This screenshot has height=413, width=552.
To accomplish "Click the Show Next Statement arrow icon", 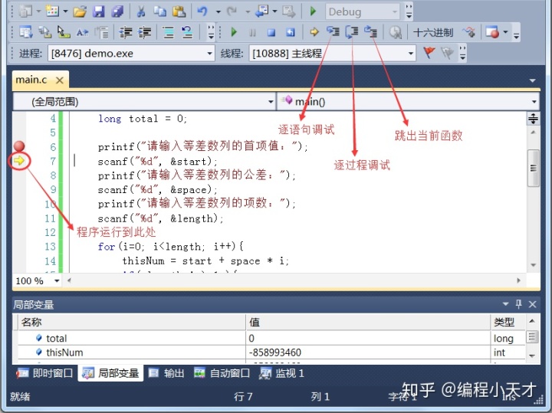I will pyautogui.click(x=314, y=32).
